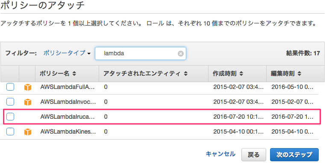Viewport: 326px width, 163px height.
Task: Click the キャンセル link
Action: pos(220,154)
